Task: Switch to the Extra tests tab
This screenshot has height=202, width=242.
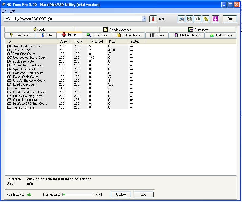Action: (198, 30)
